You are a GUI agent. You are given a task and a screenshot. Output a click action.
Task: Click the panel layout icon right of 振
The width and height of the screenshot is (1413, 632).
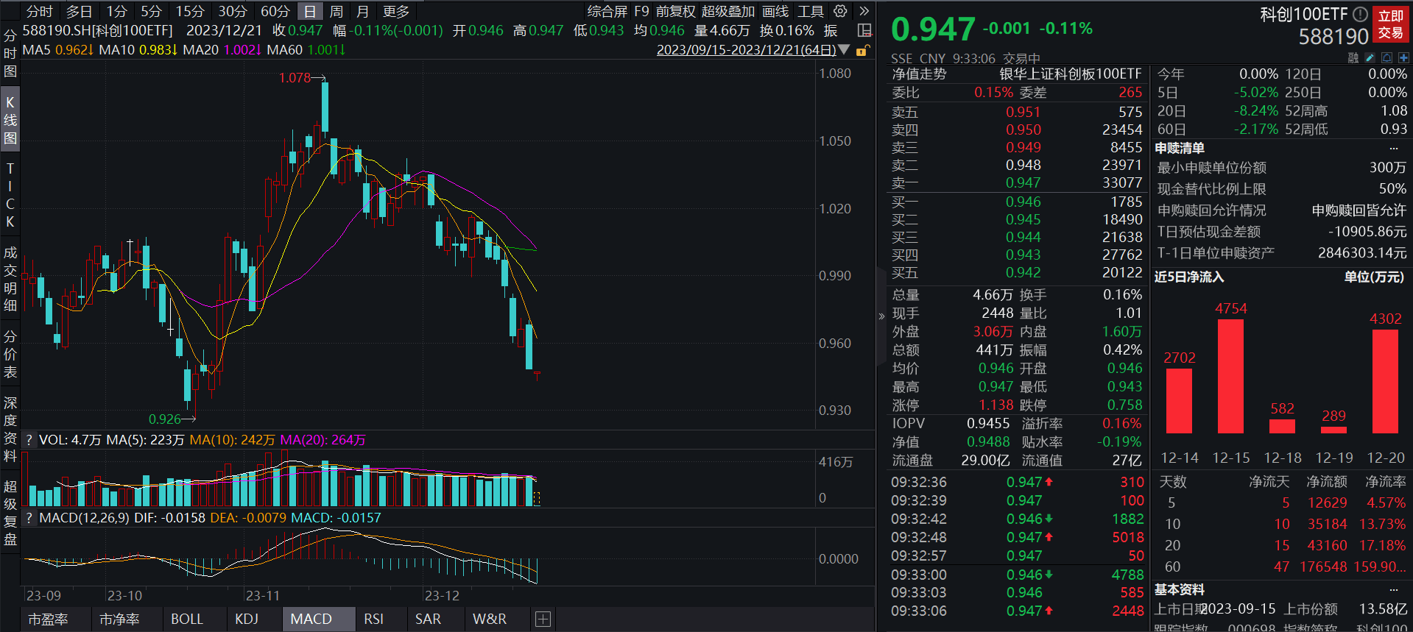pyautogui.click(x=864, y=30)
